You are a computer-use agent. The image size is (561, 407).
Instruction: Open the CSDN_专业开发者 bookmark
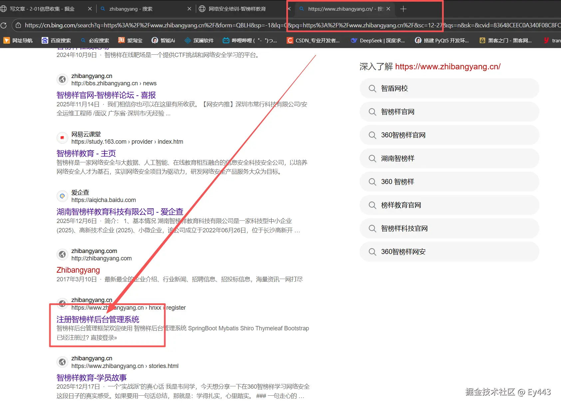[313, 40]
